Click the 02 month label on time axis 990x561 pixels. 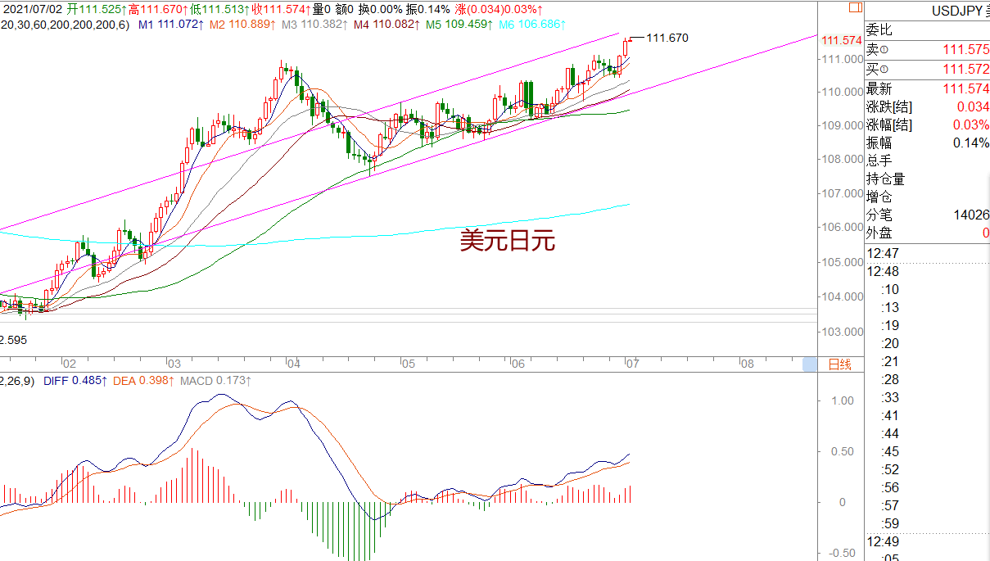pos(70,363)
